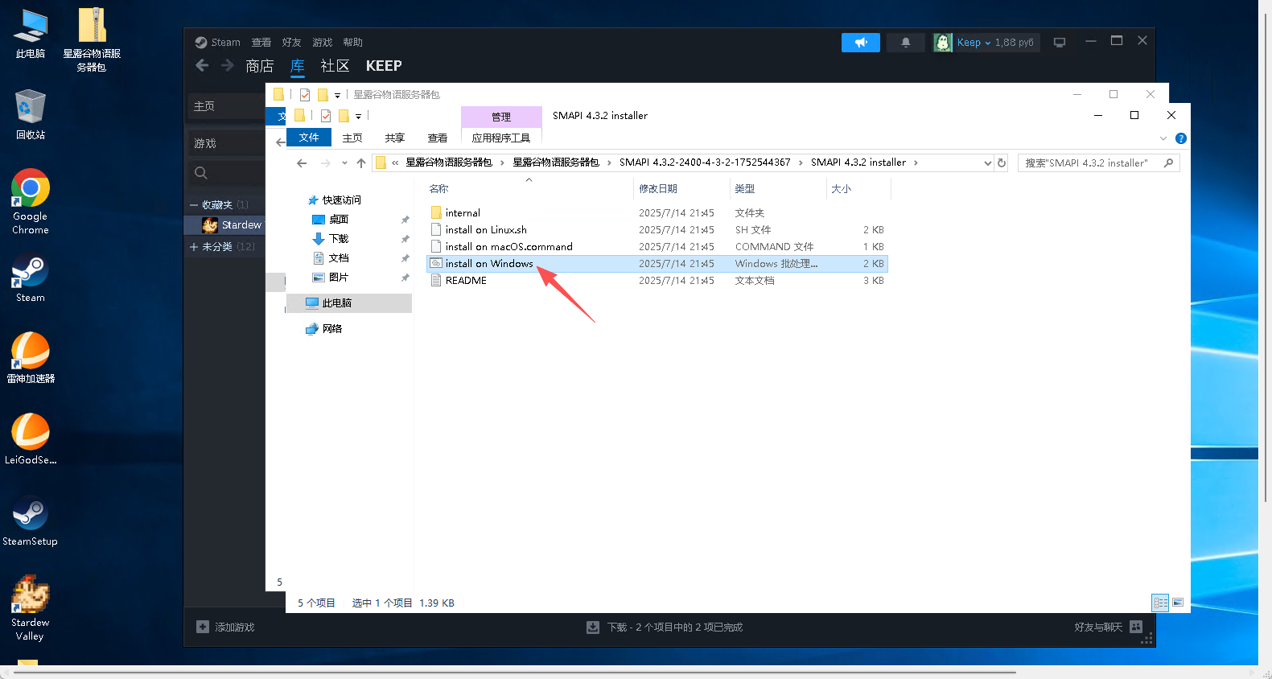The image size is (1272, 679).
Task: Open the Explorer help question mark icon
Action: pos(1180,138)
